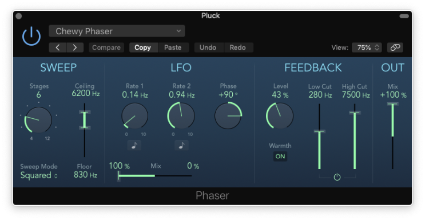Click the +90° phase value
Screen dimensions: 425x220
click(x=228, y=95)
